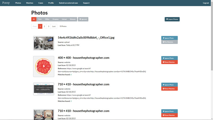213x120 pixels.
Task: Show Ignored photos
Action: coord(83,19)
